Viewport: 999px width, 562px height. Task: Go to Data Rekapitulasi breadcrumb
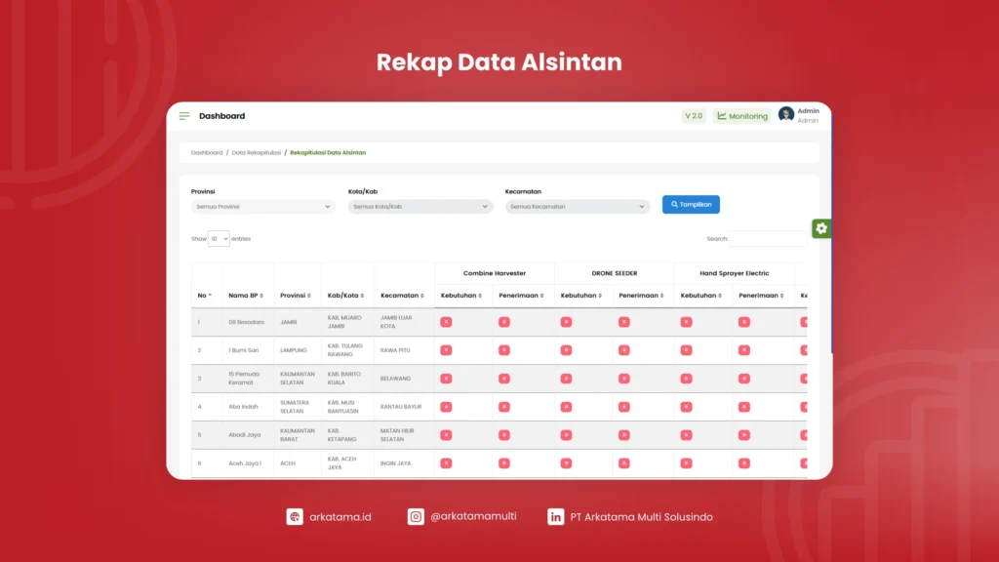click(x=257, y=153)
